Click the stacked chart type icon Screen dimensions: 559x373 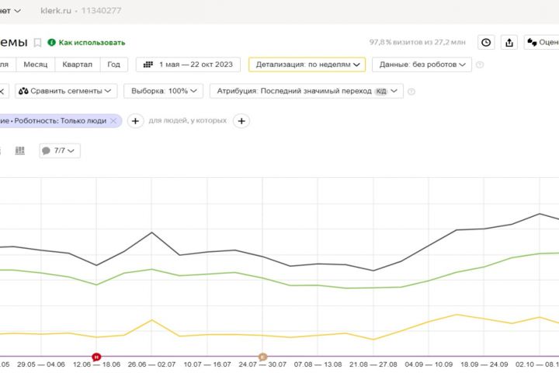(19, 150)
